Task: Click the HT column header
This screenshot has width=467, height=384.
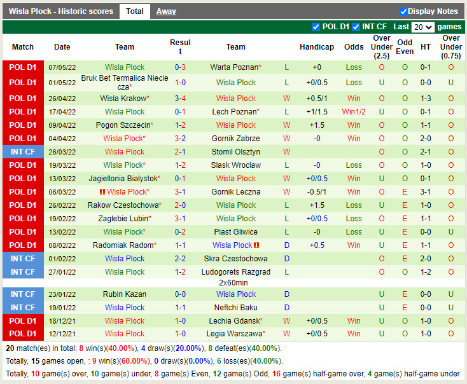Action: [x=425, y=47]
